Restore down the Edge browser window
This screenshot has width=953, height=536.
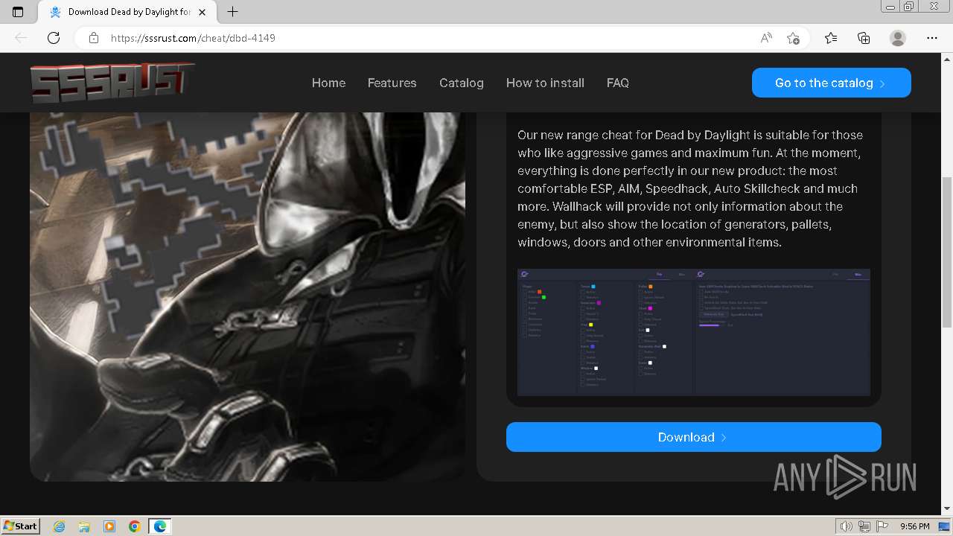click(909, 6)
